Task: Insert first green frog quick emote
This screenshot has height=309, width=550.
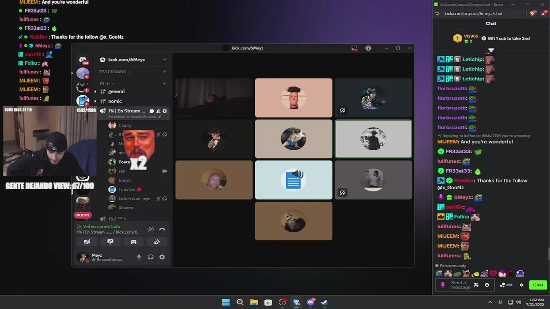Action: pyautogui.click(x=439, y=273)
